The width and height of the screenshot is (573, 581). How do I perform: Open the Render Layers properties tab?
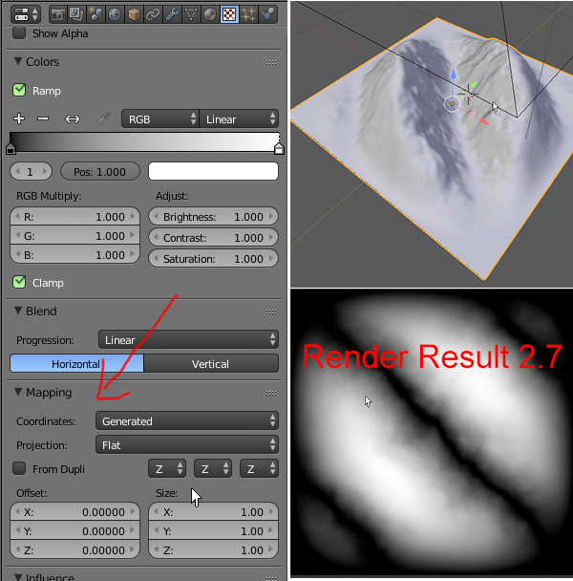77,14
